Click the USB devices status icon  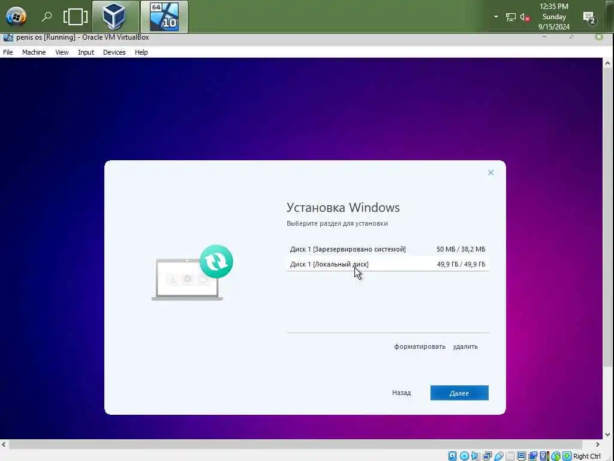click(x=499, y=456)
